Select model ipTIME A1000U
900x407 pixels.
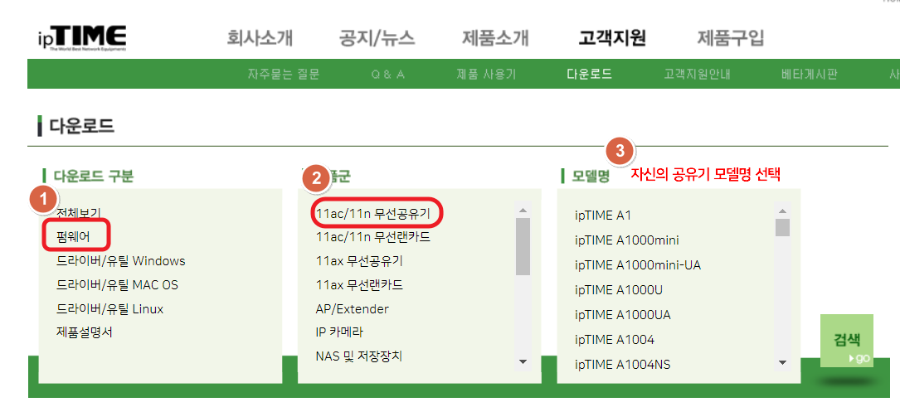619,290
